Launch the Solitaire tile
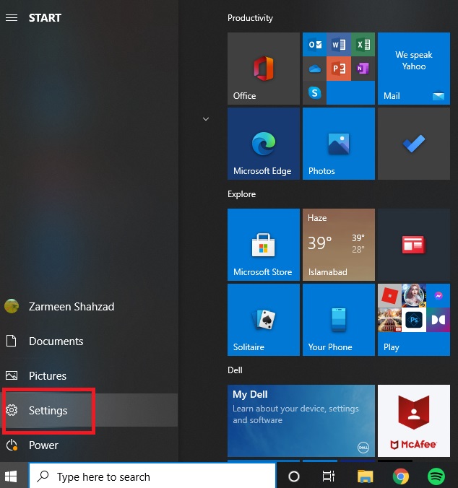Image resolution: width=458 pixels, height=488 pixels. (264, 320)
